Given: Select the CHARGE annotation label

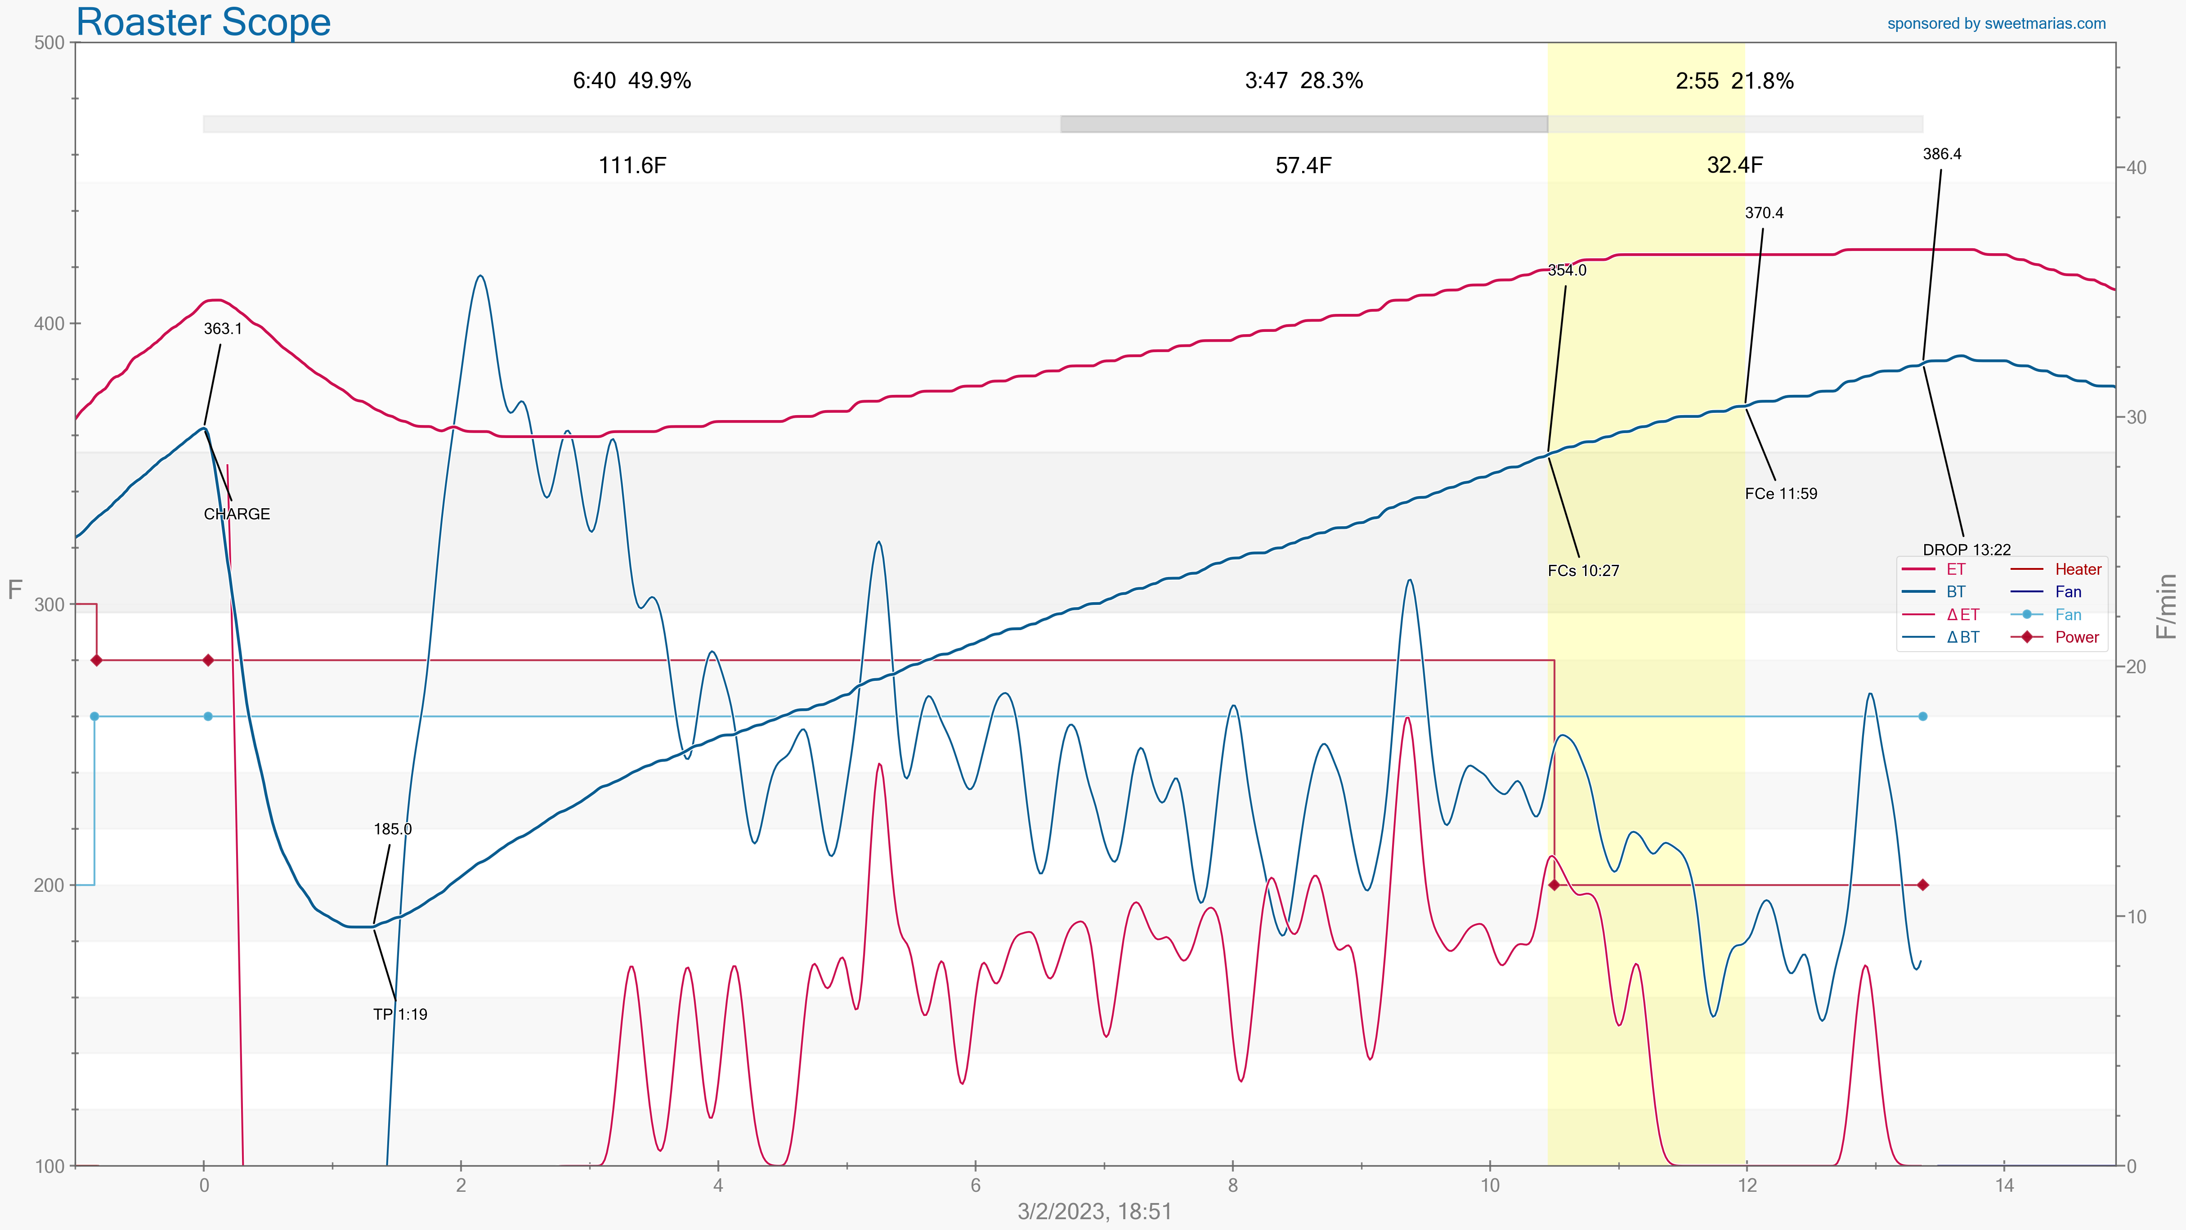Looking at the screenshot, I should [237, 514].
